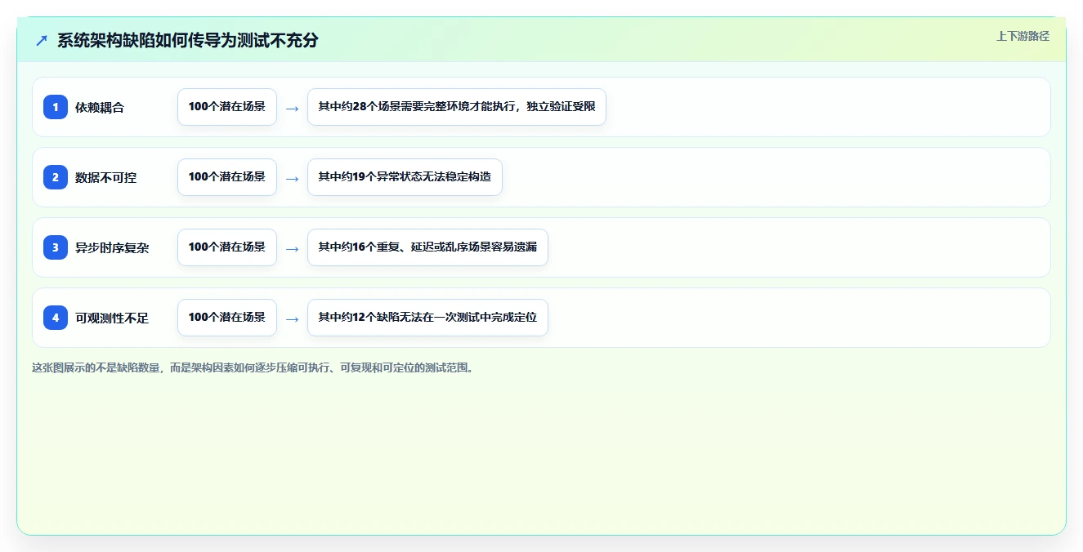Click 100个潜在场景 chip in 数据不可控 row
Image resolution: width=1083 pixels, height=552 pixels.
pos(227,177)
